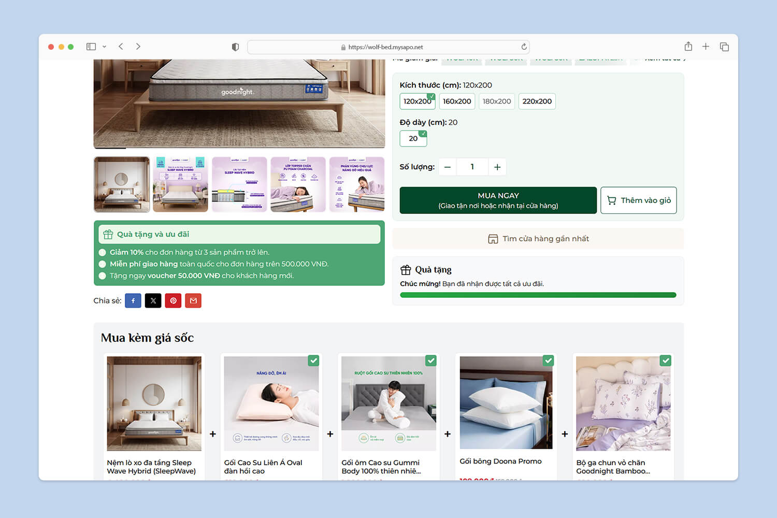Select thickness option 20
The width and height of the screenshot is (777, 518).
click(413, 138)
